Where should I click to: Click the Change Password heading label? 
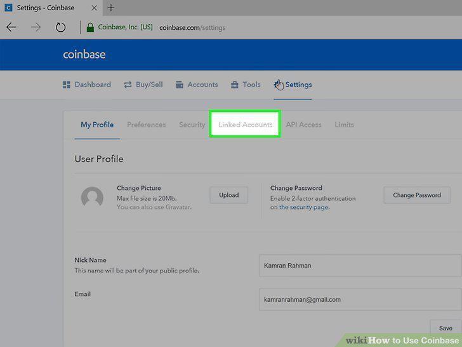(296, 188)
